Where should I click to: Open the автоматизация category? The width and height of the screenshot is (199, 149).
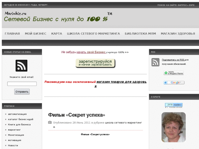click(x=18, y=114)
